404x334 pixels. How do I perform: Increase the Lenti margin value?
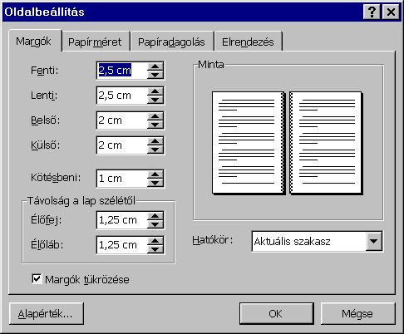point(155,91)
